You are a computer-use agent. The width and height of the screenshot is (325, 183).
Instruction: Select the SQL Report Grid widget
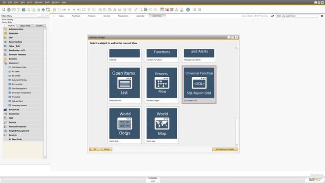(199, 84)
